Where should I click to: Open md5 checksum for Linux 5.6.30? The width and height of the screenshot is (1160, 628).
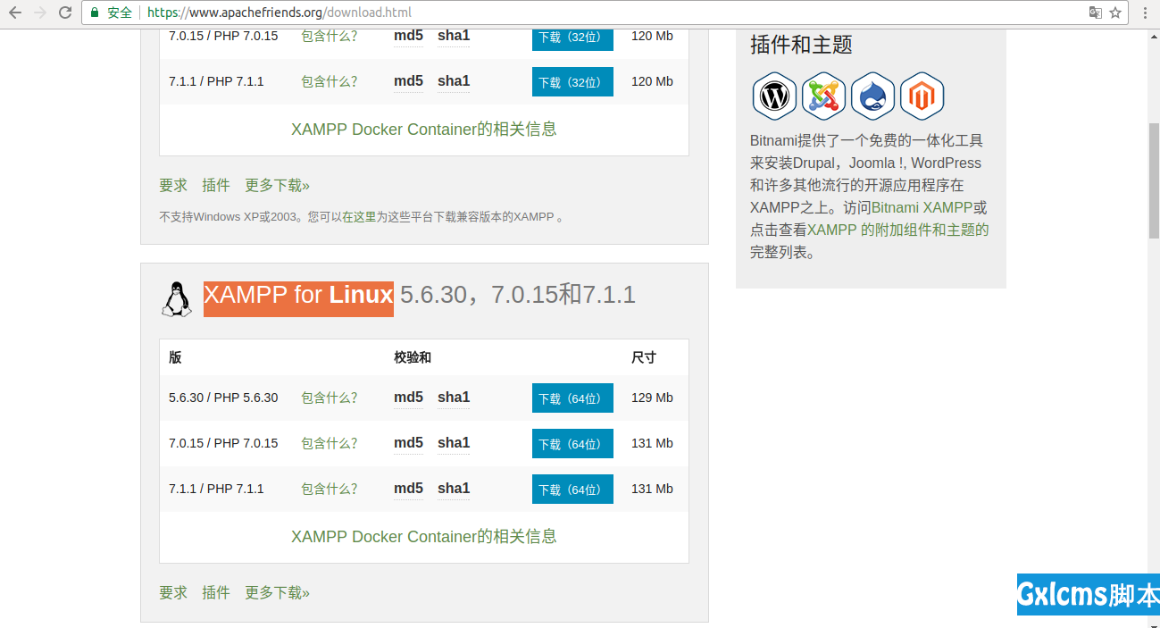408,398
